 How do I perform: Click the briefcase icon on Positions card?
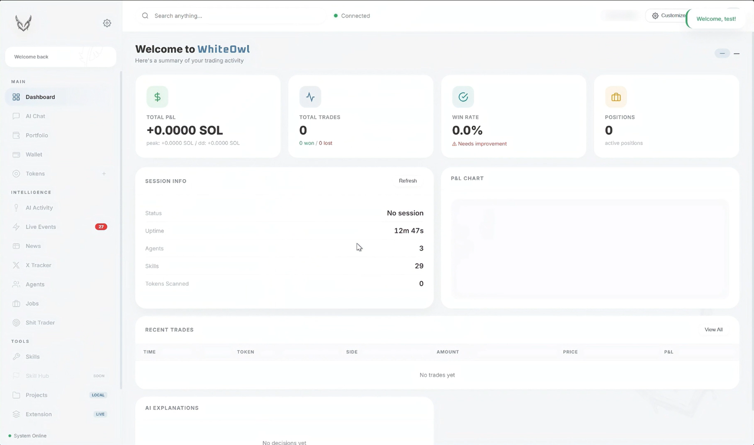tap(616, 97)
